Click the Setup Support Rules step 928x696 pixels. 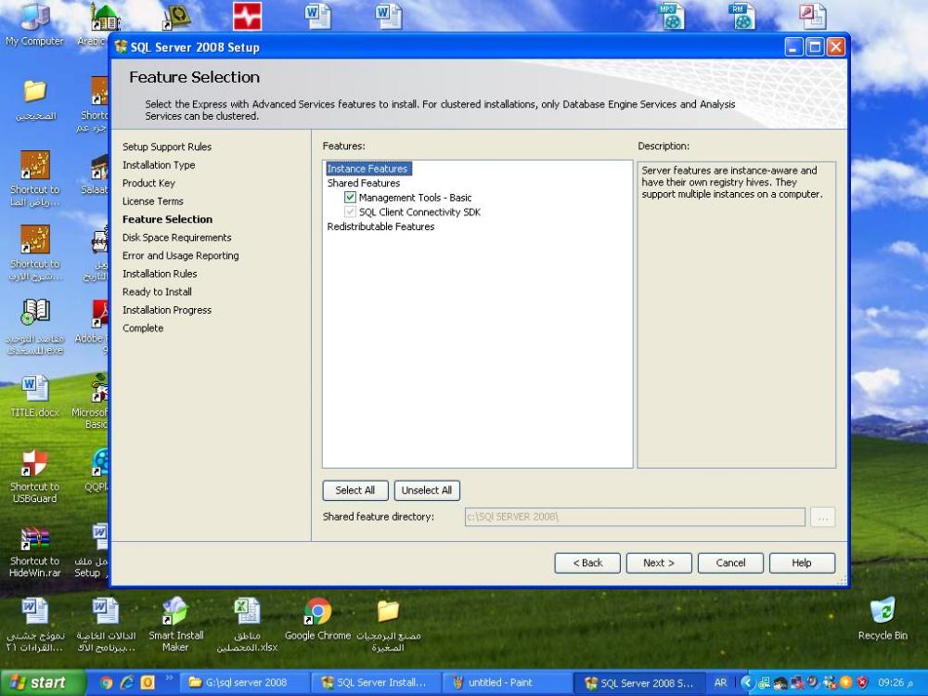(167, 147)
